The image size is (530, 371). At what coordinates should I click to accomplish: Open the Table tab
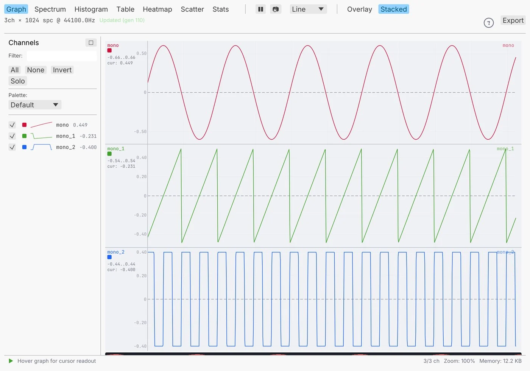coord(125,9)
